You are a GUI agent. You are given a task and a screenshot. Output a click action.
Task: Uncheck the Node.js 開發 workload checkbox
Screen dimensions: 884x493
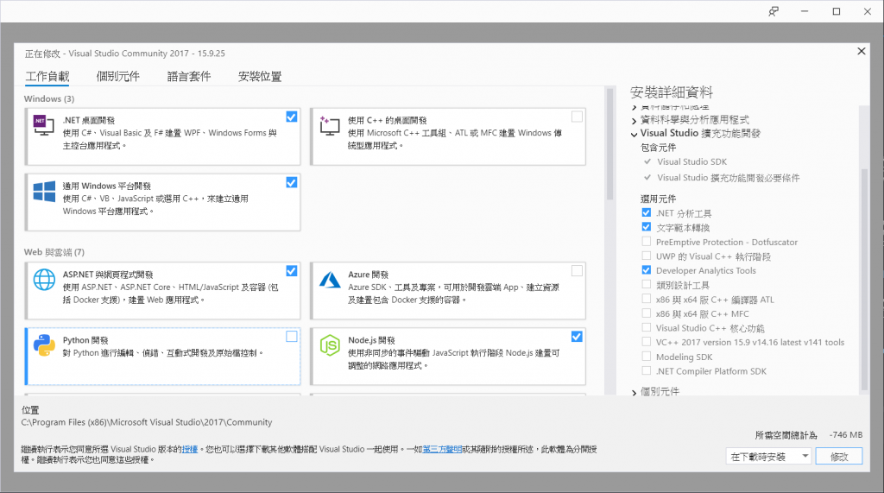577,337
